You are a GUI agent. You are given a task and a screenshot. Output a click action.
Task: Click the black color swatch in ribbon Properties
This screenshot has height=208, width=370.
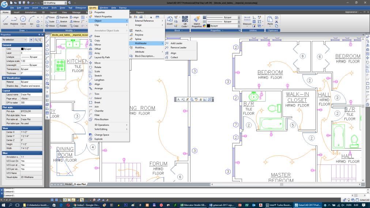coord(208,26)
